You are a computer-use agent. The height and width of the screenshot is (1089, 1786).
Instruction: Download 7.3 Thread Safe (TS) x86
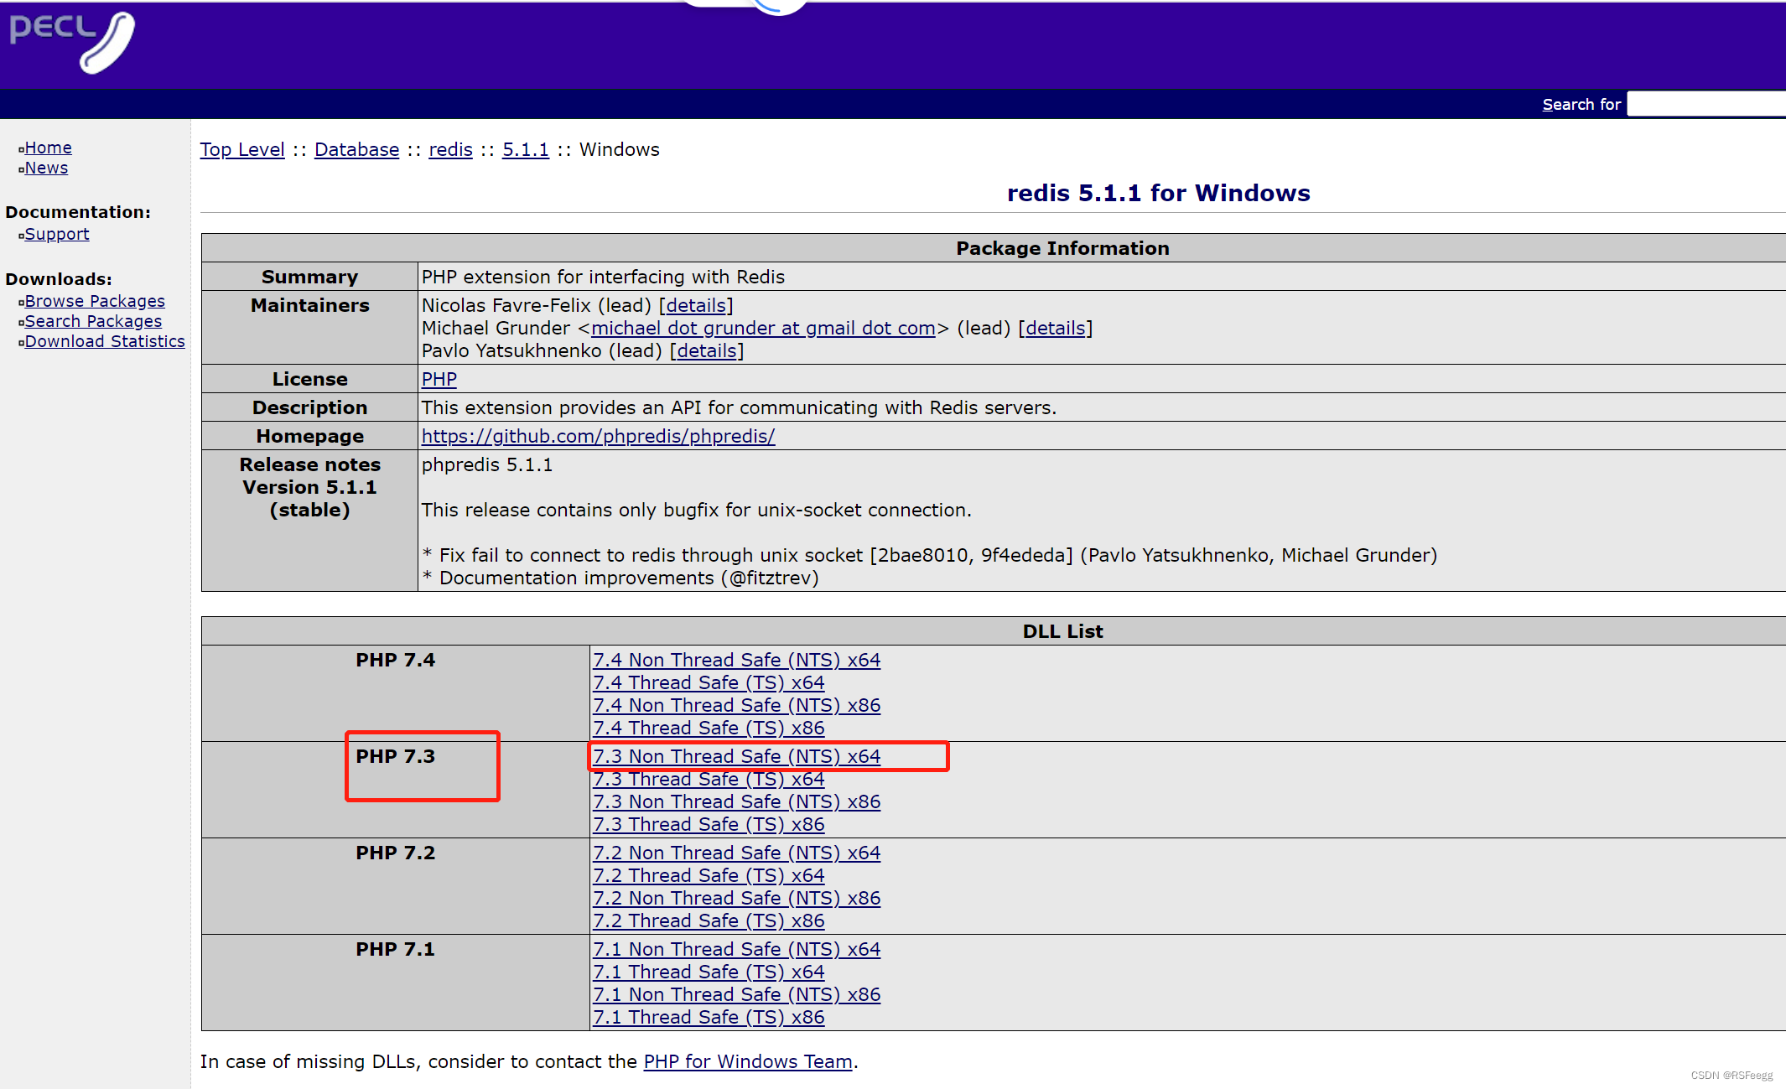[x=709, y=824]
